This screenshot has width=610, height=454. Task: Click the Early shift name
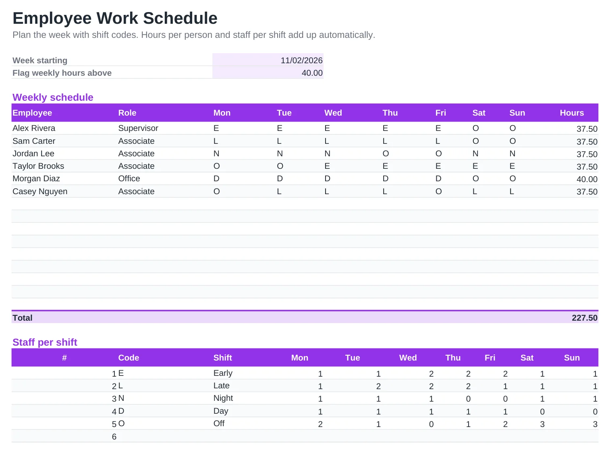tap(223, 373)
